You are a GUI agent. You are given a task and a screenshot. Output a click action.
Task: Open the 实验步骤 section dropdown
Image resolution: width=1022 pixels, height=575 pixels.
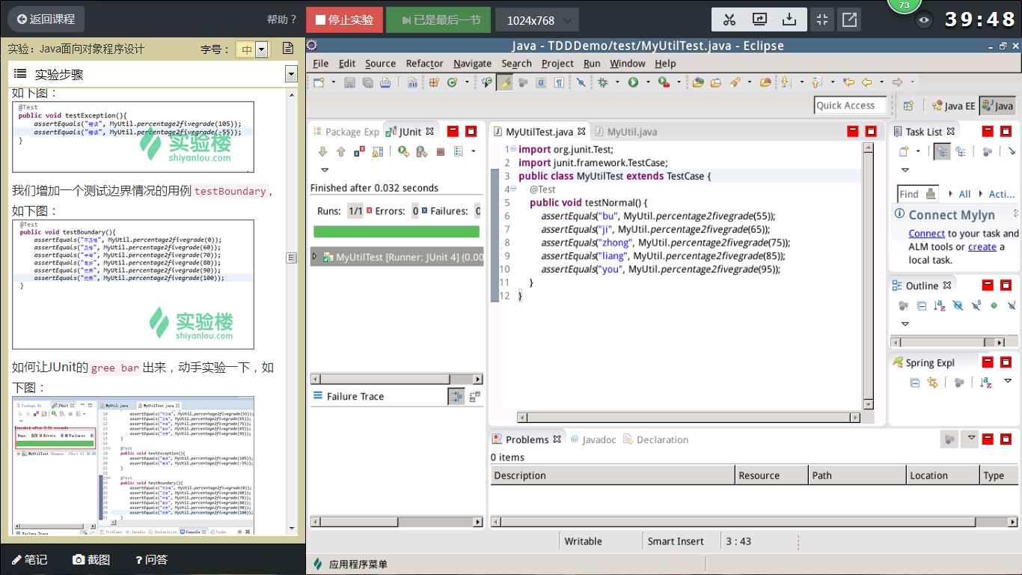[291, 74]
